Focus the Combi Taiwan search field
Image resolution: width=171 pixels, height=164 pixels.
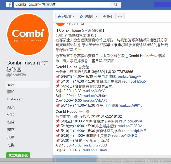tap(62, 5)
